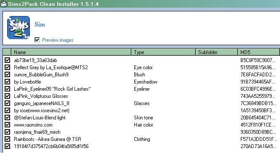Click the title bar app icon
The height and width of the screenshot is (162, 280).
(x=3, y=4)
